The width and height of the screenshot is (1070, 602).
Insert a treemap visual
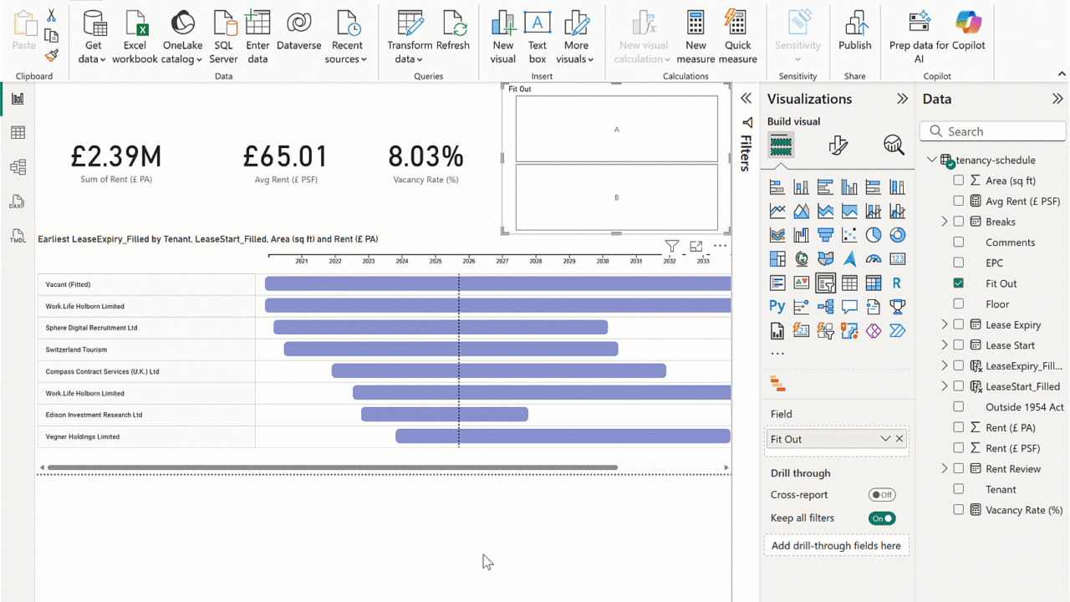pos(777,259)
